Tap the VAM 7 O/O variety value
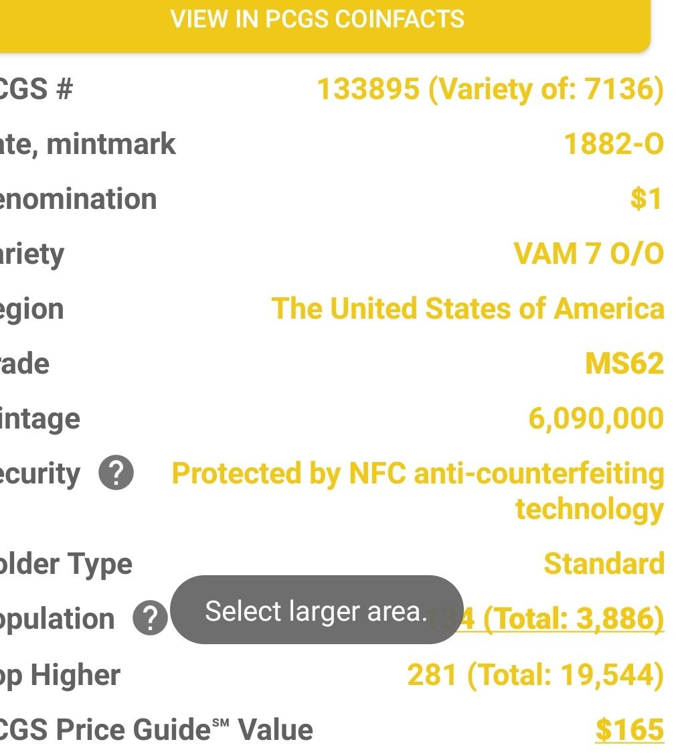The width and height of the screenshot is (676, 756). 589,254
